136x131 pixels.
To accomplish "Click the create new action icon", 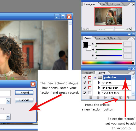I will (121, 98).
